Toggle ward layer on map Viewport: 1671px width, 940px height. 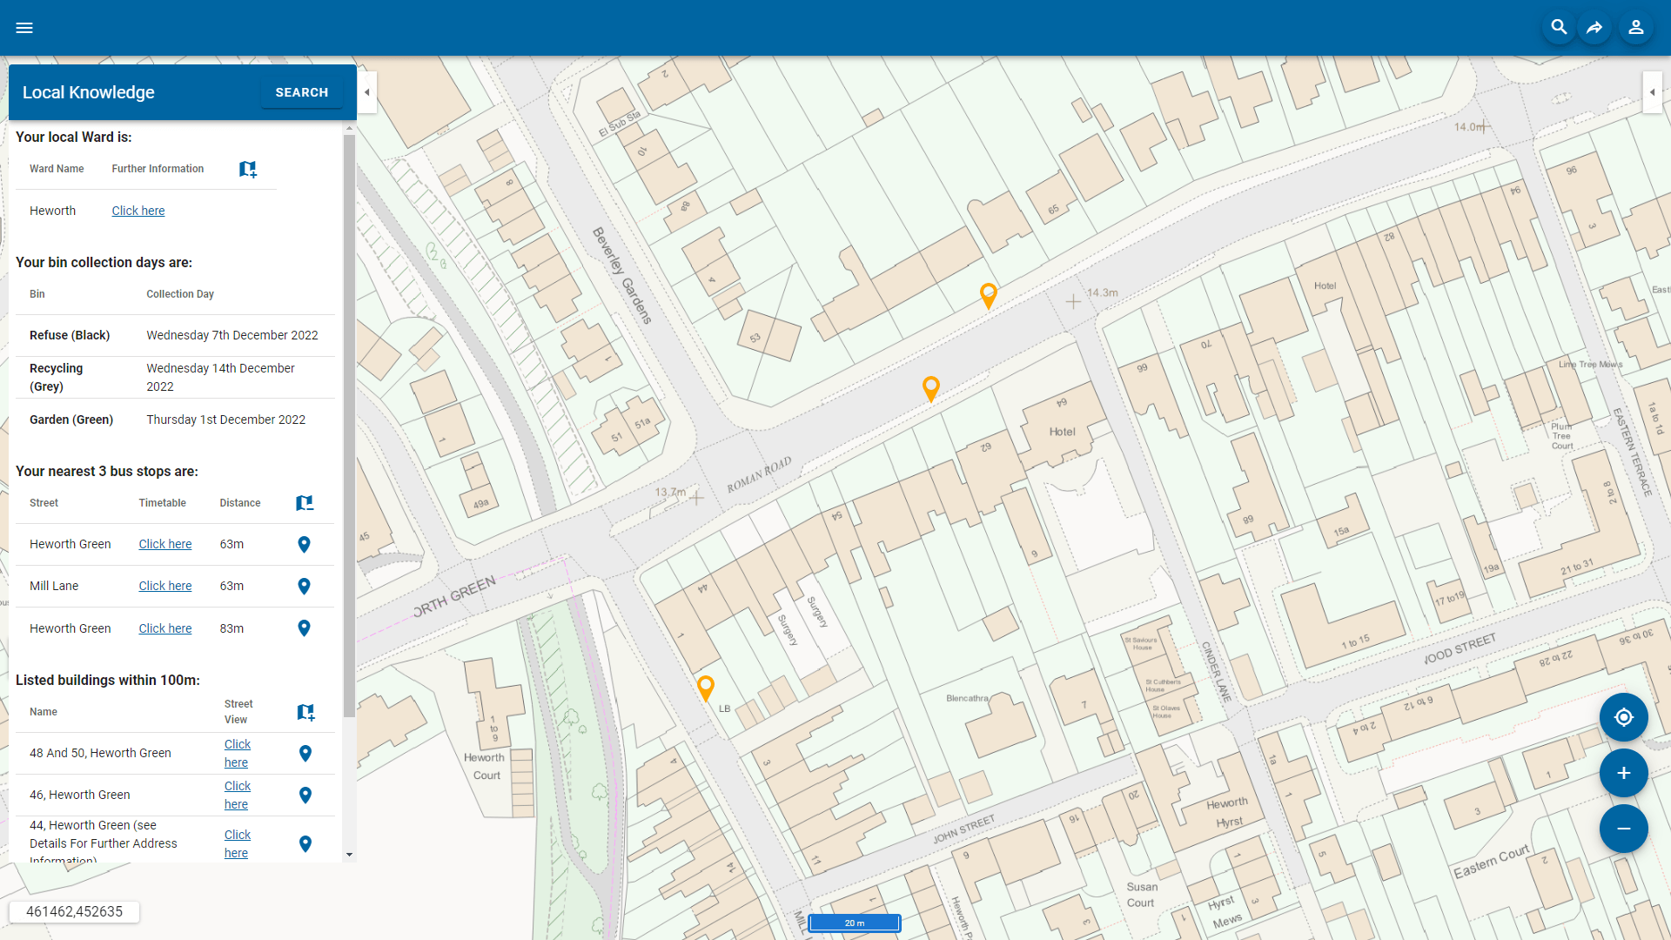[x=248, y=169]
